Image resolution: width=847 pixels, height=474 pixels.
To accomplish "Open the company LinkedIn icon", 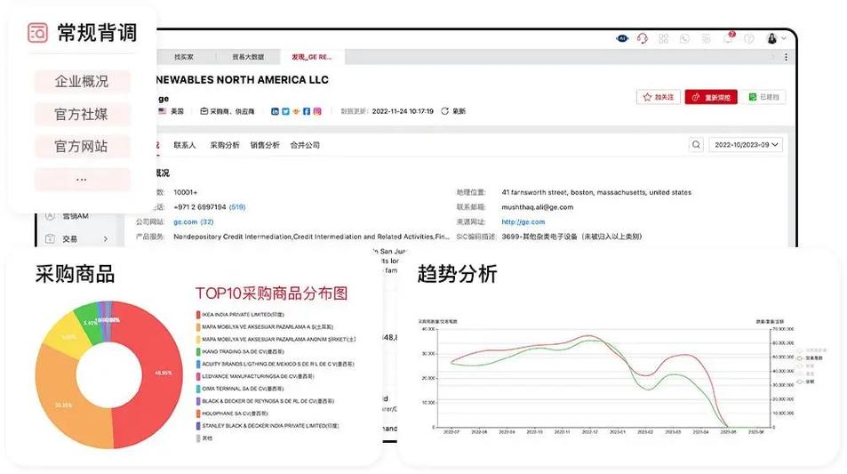I will click(275, 111).
